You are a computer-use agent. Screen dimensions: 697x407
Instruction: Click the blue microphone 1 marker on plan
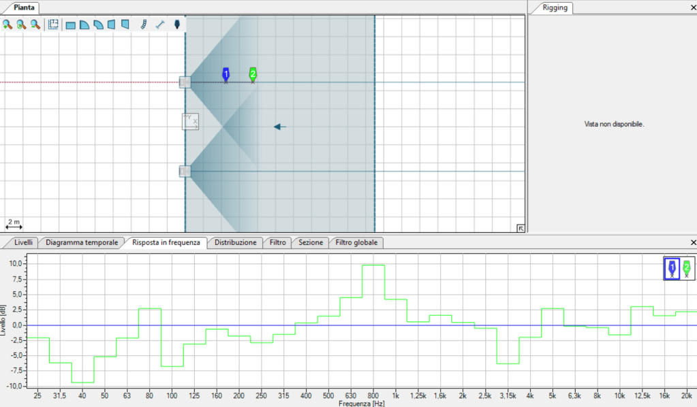pyautogui.click(x=226, y=74)
